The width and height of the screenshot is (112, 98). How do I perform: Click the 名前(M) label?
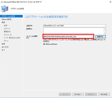click(x=29, y=26)
